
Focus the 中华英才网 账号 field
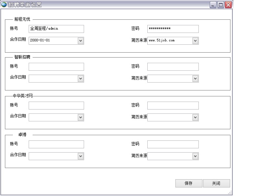pyautogui.click(x=56, y=106)
